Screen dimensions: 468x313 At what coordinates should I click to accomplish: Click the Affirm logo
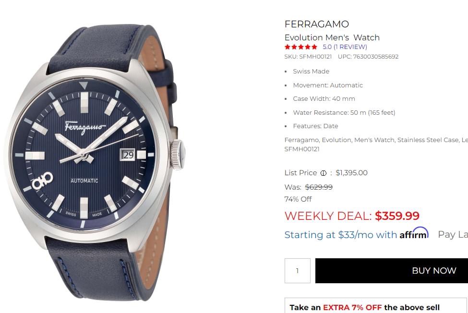tap(414, 234)
